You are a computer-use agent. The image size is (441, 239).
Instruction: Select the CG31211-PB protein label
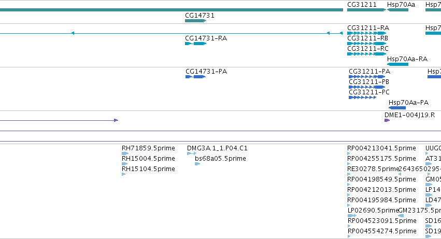[x=369, y=82]
